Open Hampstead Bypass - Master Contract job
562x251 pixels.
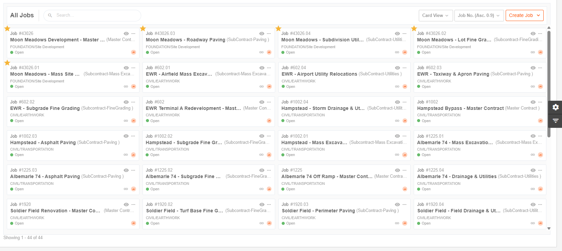[x=460, y=108]
